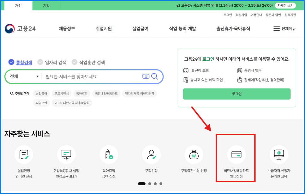Click the megaphone notice icon in top banner
Screen dimensions: 305x194
pos(178,6)
